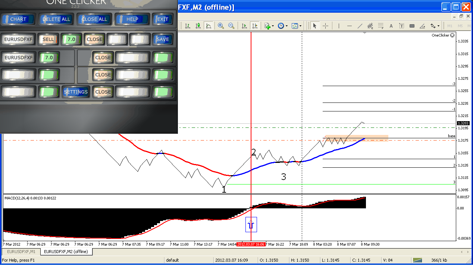This screenshot has height=265, width=473.
Task: Toggle the chart shift button
Action: pyautogui.click(x=255, y=26)
